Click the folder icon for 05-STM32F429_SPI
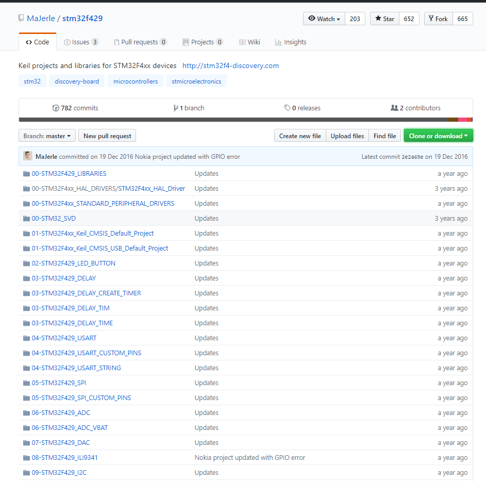This screenshot has width=486, height=481. (26, 383)
